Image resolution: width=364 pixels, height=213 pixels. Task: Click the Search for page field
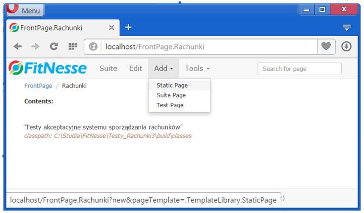point(300,69)
